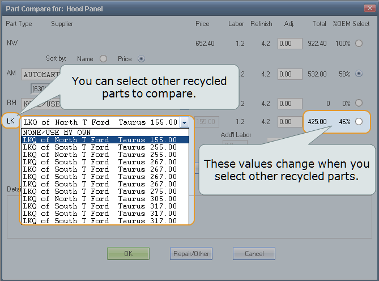The width and height of the screenshot is (379, 281).
Task: Click the OK button
Action: click(x=128, y=254)
